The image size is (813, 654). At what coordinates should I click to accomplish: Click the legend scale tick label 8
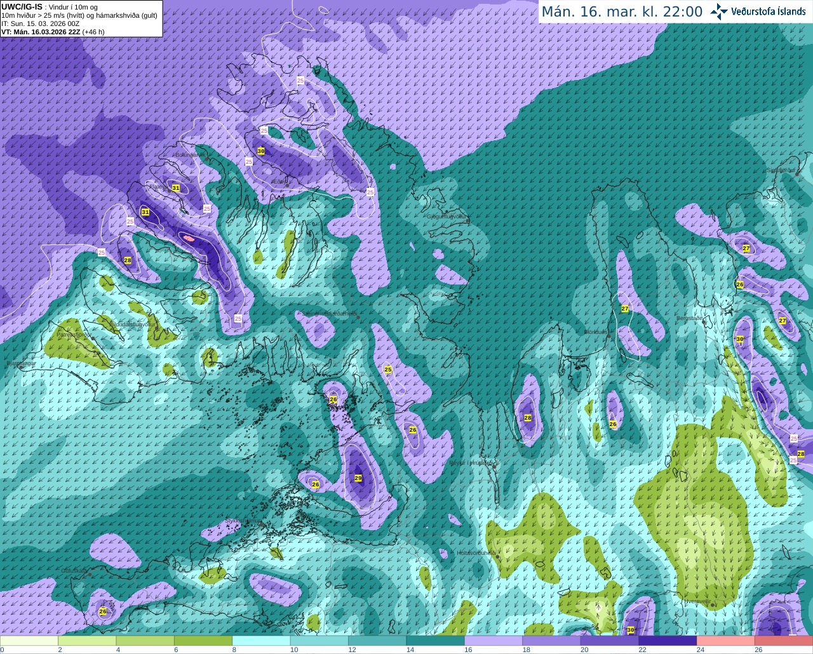click(234, 650)
